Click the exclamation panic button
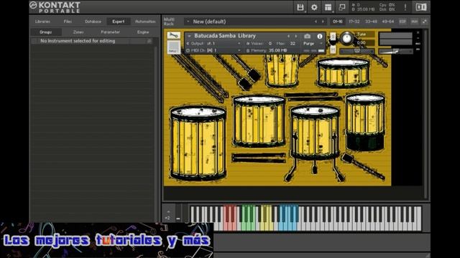460x258 pixels. pyautogui.click(x=405, y=7)
